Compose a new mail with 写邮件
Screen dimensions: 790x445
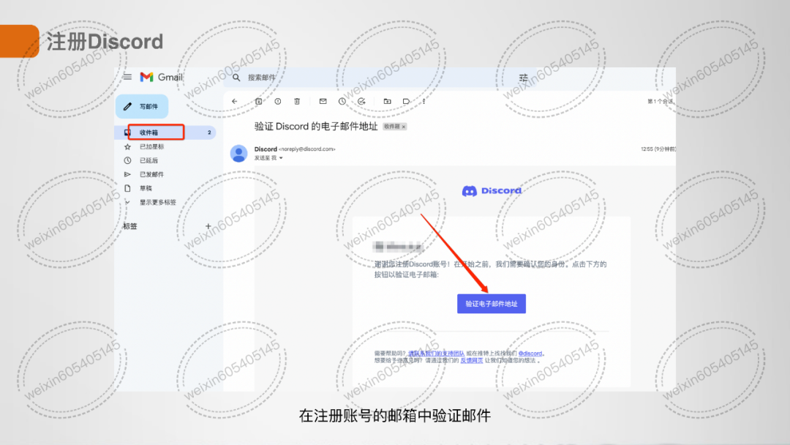(x=142, y=106)
